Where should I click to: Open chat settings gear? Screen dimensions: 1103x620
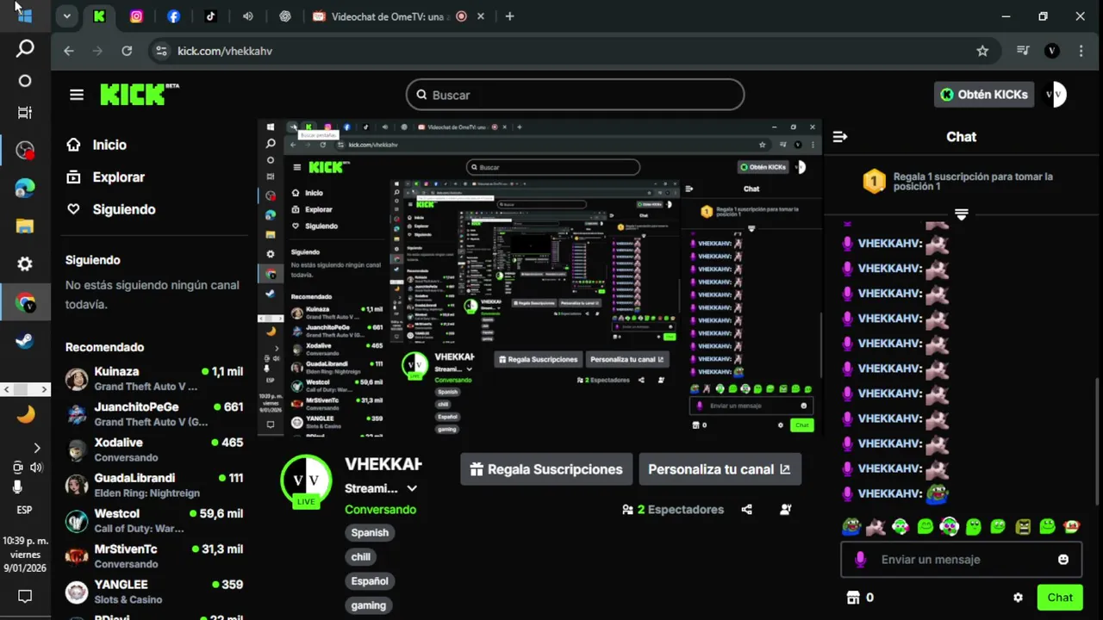coord(1018,598)
